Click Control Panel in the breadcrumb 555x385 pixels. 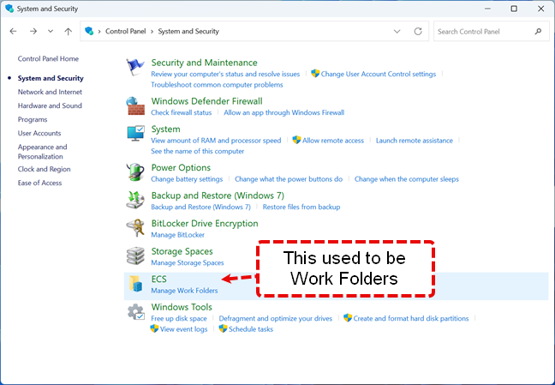click(x=125, y=31)
